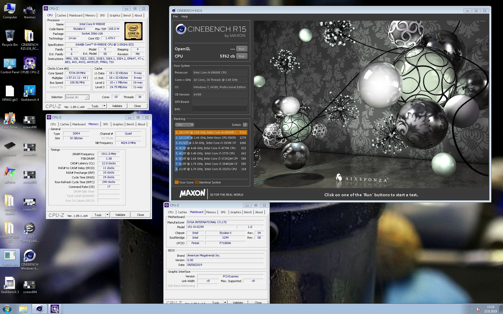The height and width of the screenshot is (314, 503).
Task: Open the Computer desktop icon
Action: point(10,11)
